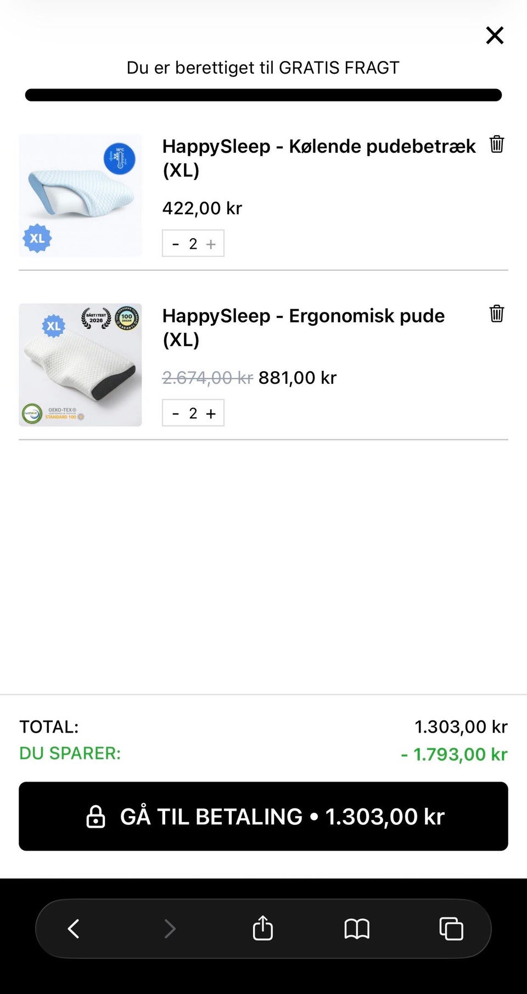The image size is (527, 994).
Task: Decrease Ergonomisk pude quantity with minus
Action: point(176,414)
